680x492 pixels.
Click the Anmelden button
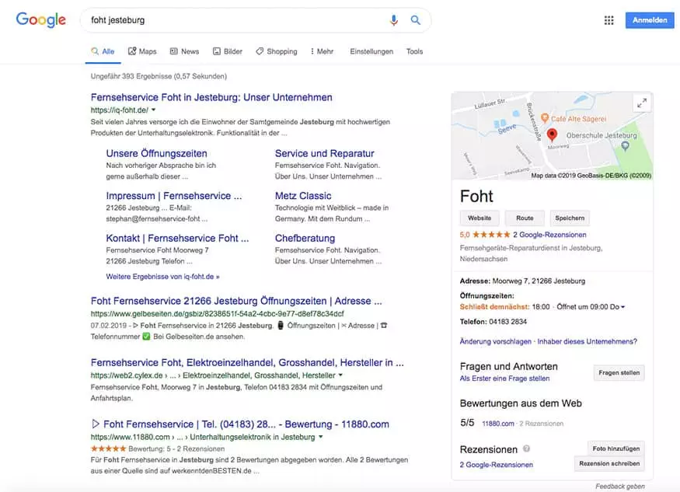[650, 20]
